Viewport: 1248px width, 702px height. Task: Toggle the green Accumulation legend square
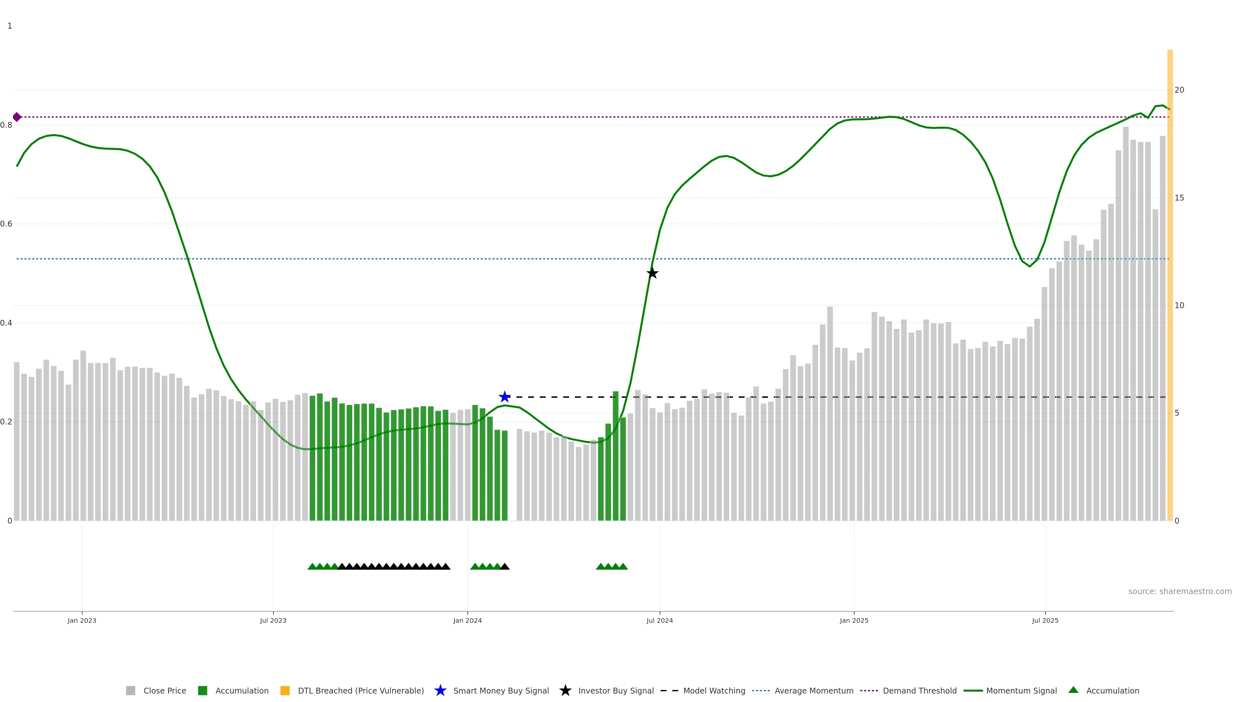(x=202, y=690)
